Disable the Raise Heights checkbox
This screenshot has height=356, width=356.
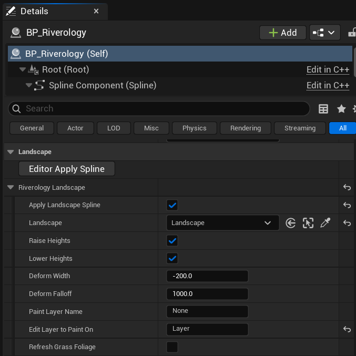(x=172, y=241)
